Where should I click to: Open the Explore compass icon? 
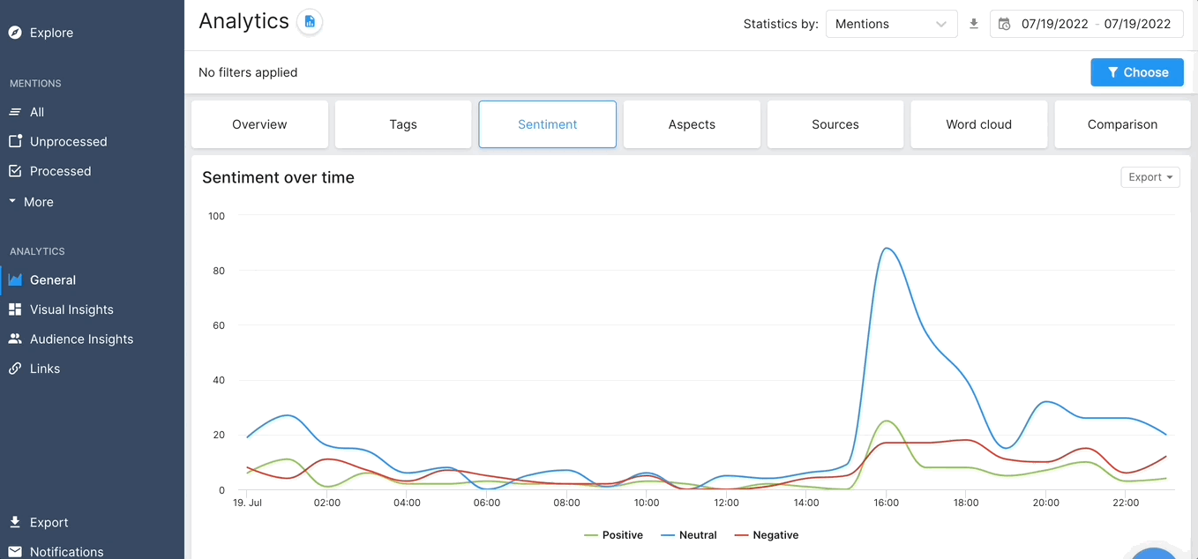[x=15, y=33]
